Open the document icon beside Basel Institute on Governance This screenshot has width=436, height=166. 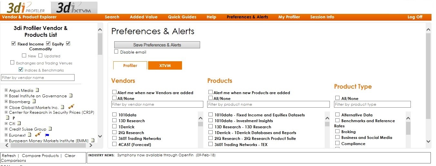pos(71,96)
